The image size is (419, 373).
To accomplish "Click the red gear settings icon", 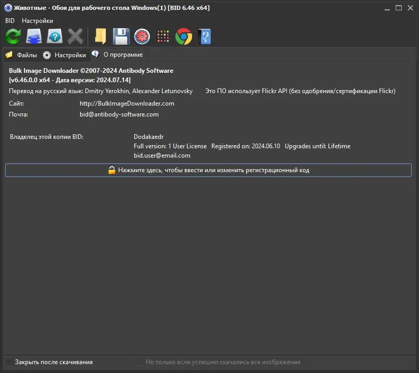I will pyautogui.click(x=142, y=36).
